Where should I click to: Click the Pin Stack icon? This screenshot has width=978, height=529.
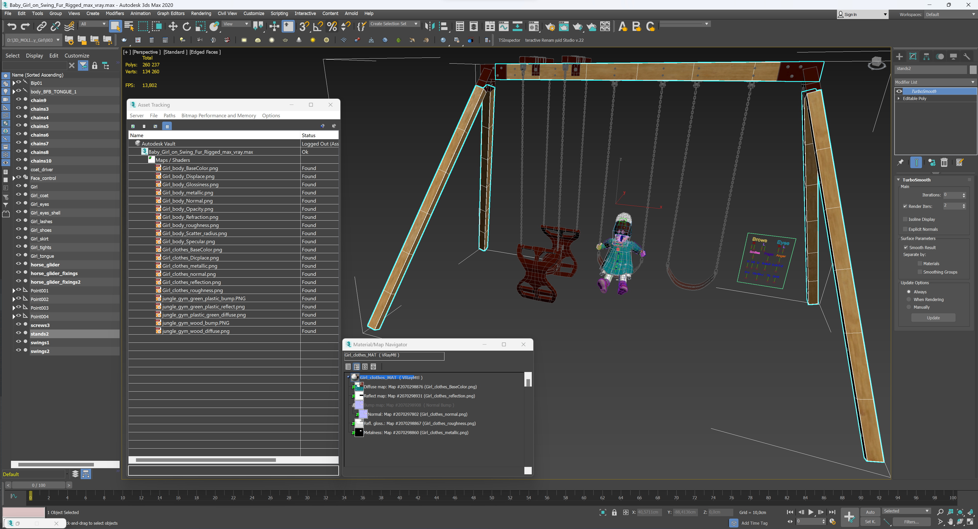[x=900, y=162]
